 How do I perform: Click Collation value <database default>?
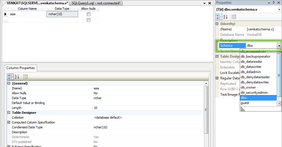[x=148, y=117]
